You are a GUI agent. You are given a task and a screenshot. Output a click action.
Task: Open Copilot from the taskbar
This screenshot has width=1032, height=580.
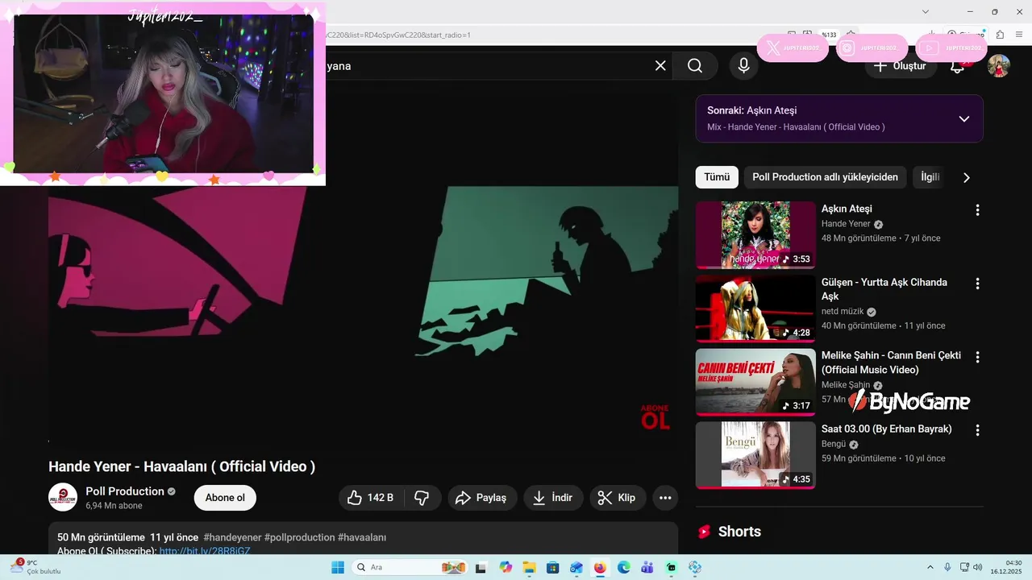(506, 567)
